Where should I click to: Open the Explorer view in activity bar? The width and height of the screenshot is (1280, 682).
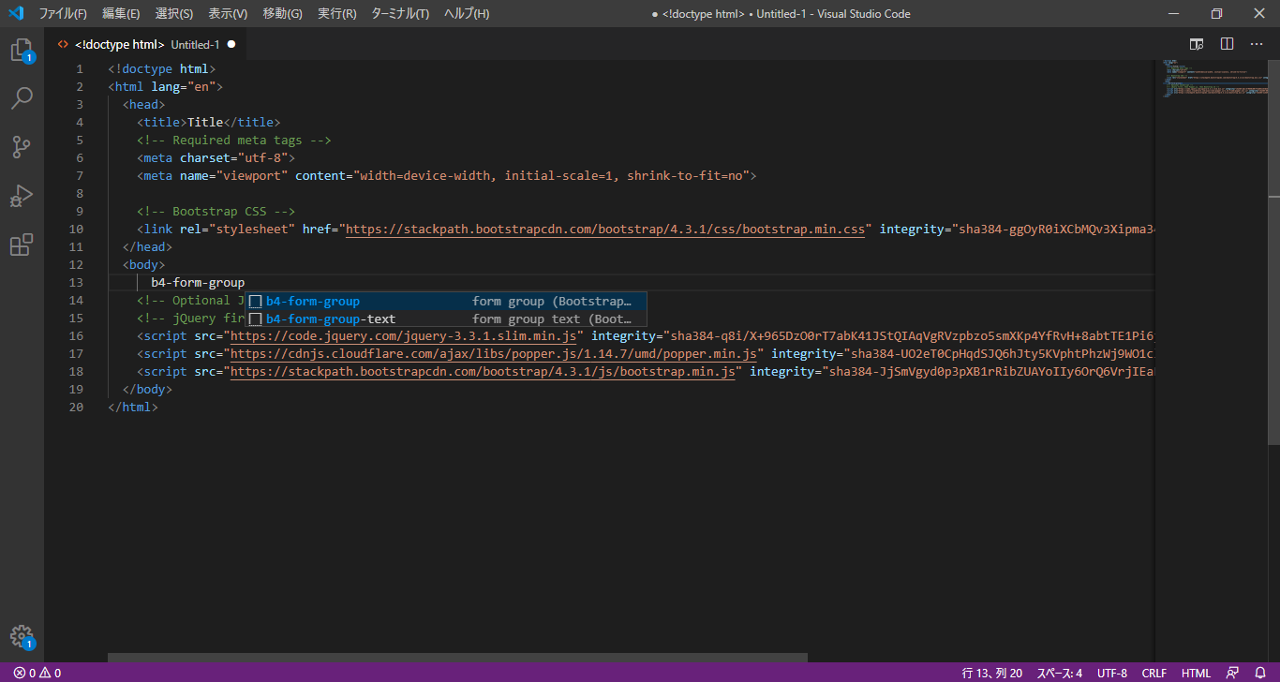pos(22,50)
